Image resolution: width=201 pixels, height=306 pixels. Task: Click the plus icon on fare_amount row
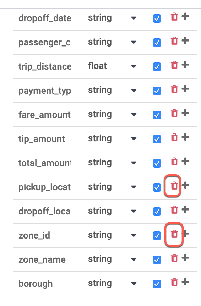(x=185, y=113)
